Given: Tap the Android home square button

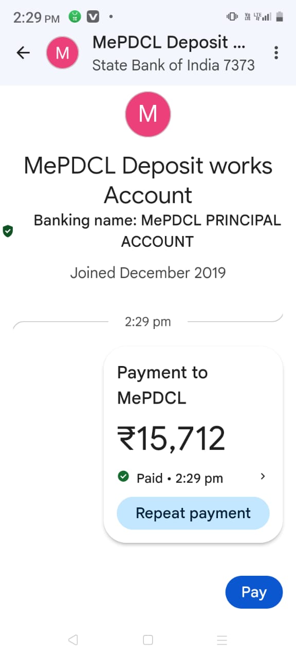Looking at the screenshot, I should (x=148, y=639).
